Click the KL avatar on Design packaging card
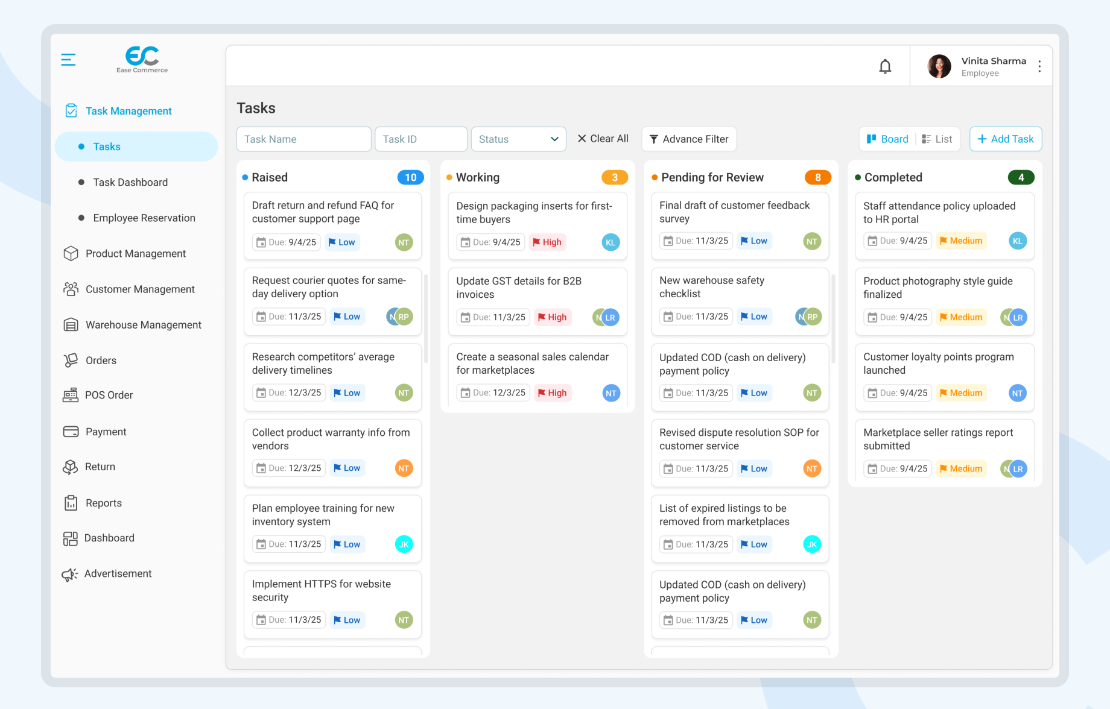The width and height of the screenshot is (1110, 709). click(x=610, y=242)
